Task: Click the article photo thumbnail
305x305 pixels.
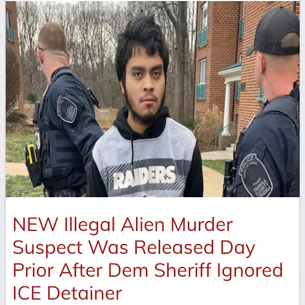Action: 152,99
